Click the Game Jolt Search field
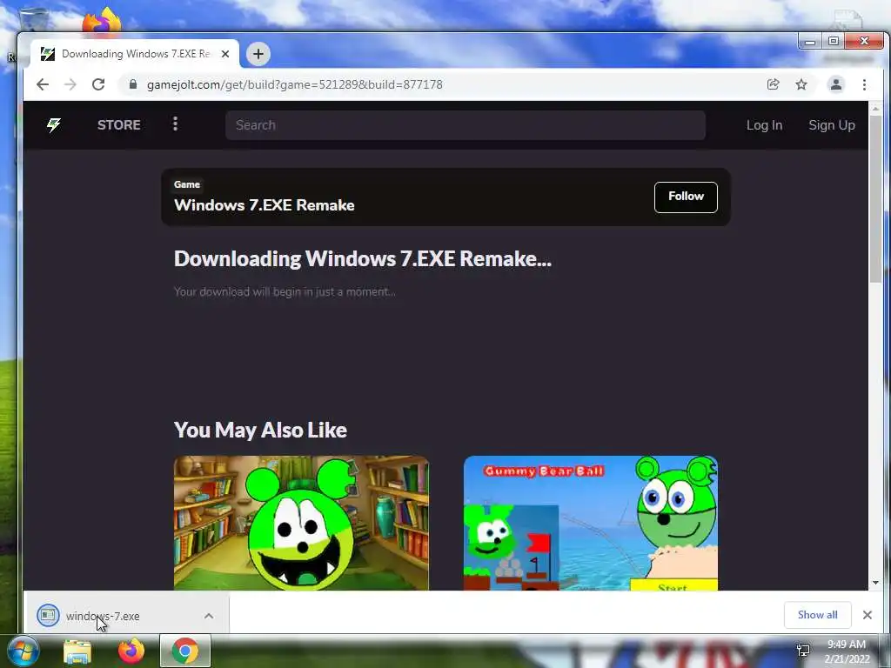This screenshot has height=668, width=891. pos(466,125)
